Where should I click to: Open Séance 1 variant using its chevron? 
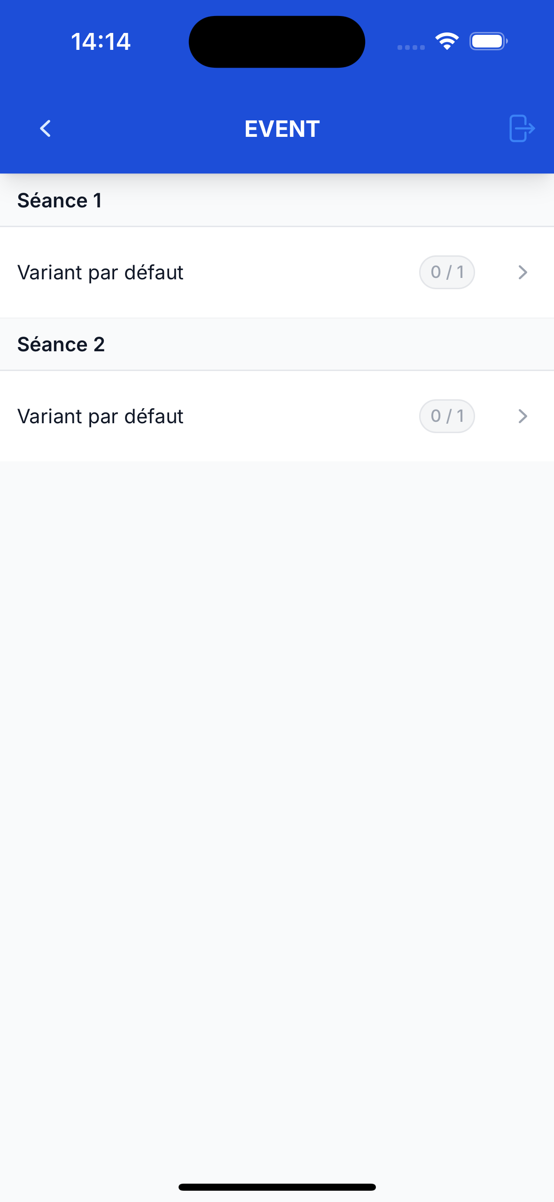point(523,272)
